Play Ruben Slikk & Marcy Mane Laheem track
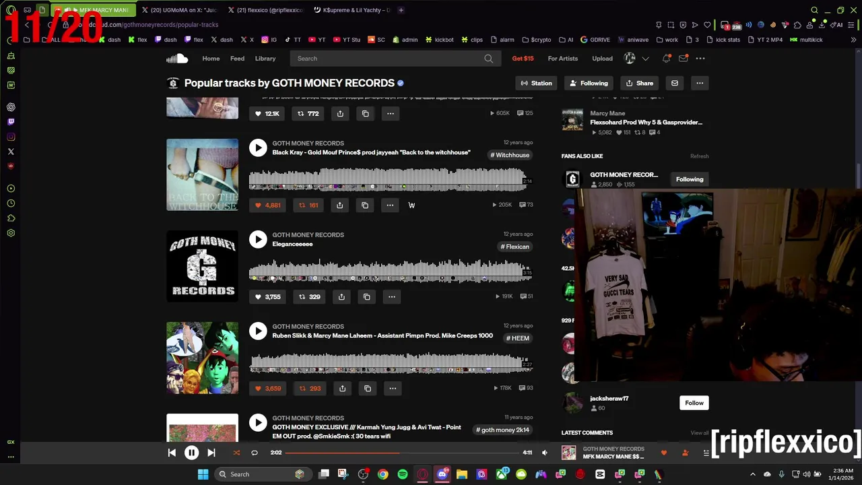This screenshot has height=485, width=862. (258, 331)
